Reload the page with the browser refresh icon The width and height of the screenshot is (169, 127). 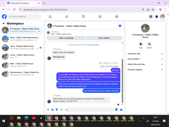(14, 9)
